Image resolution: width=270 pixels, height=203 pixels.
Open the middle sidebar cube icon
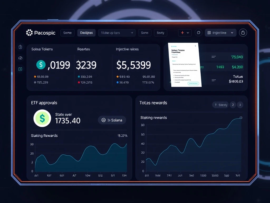20,58
